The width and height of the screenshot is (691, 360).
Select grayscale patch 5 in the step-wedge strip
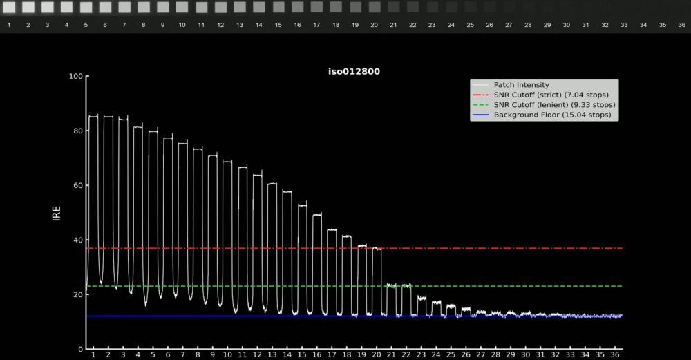(x=86, y=8)
